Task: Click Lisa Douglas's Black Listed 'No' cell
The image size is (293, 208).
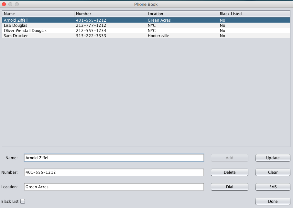Action: pyautogui.click(x=222, y=26)
